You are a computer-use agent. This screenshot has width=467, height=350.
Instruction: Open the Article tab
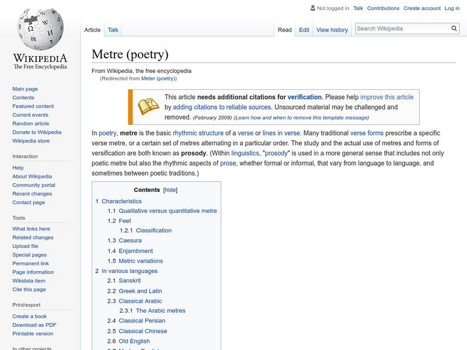pos(92,30)
